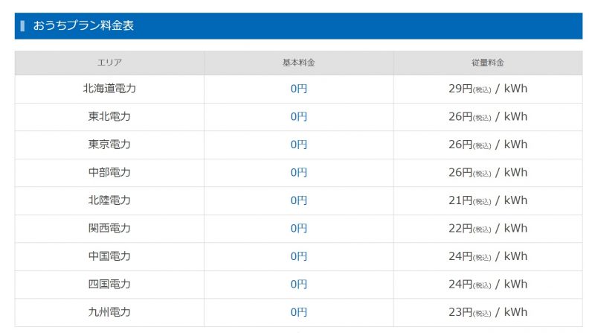
Task: Click the 中部電力 area cell
Action: coord(109,173)
